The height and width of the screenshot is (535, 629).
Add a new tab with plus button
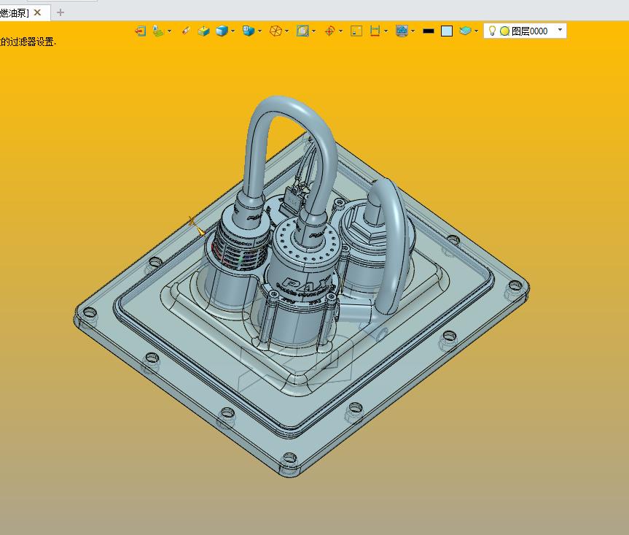(60, 12)
